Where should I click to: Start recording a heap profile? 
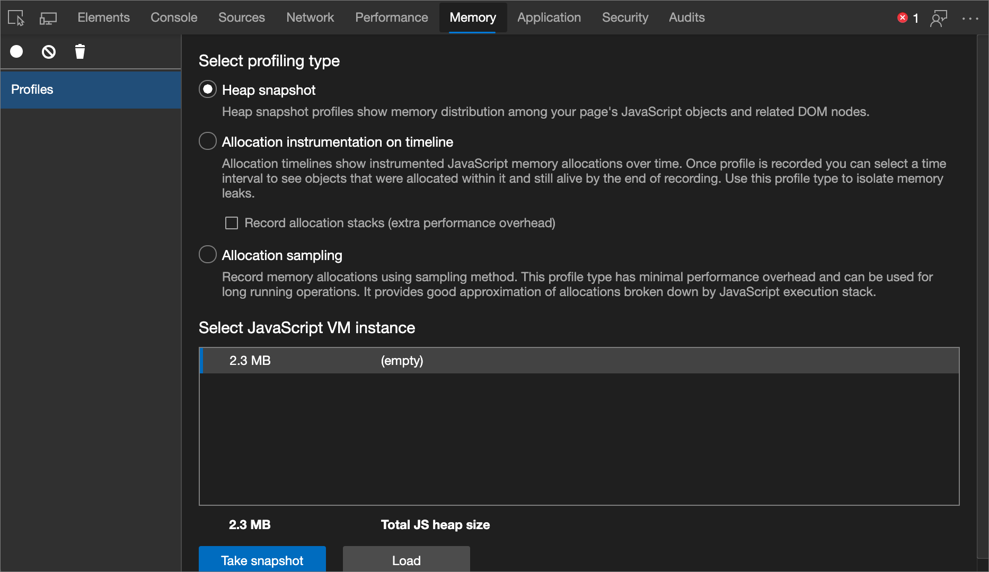[x=16, y=51]
